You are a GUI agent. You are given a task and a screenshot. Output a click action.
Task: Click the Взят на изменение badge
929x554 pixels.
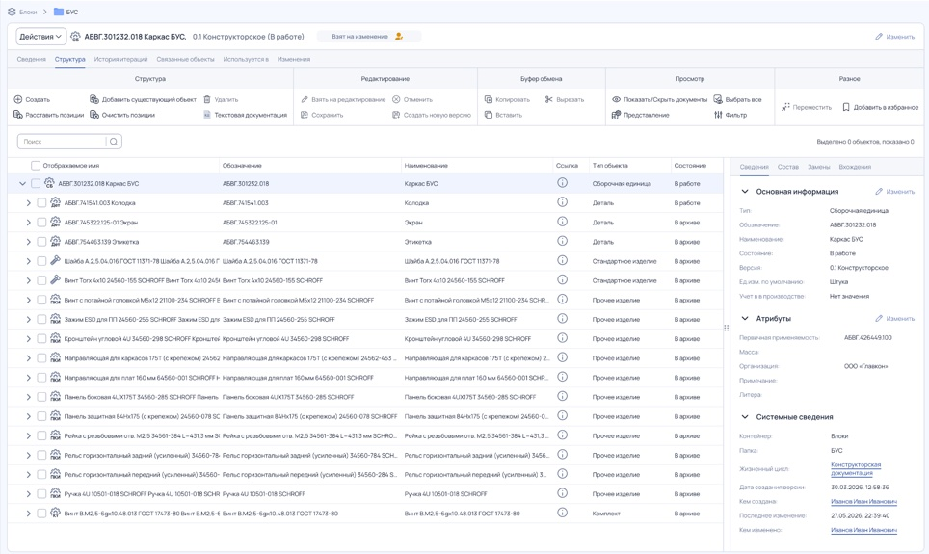click(x=368, y=37)
